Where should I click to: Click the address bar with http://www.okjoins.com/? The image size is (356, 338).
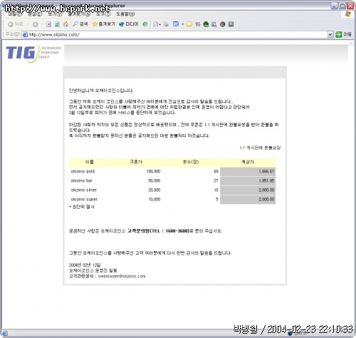coord(177,35)
